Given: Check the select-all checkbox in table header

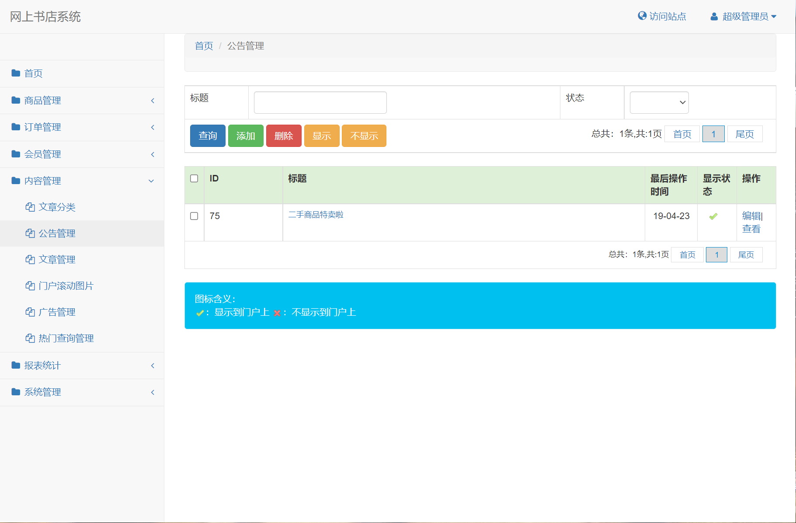Looking at the screenshot, I should (x=194, y=178).
